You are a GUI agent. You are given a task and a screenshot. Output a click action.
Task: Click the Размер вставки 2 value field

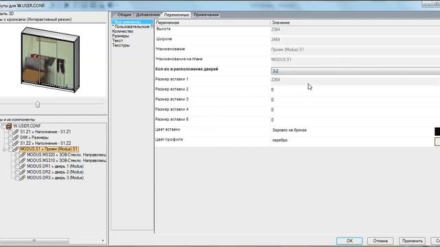355,90
